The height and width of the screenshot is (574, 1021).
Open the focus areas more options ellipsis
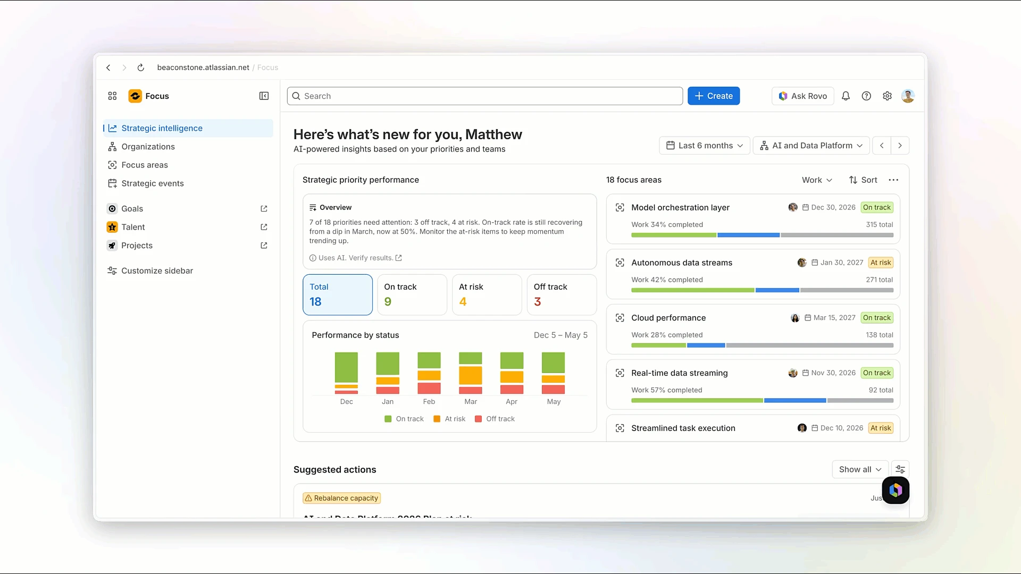(x=893, y=180)
